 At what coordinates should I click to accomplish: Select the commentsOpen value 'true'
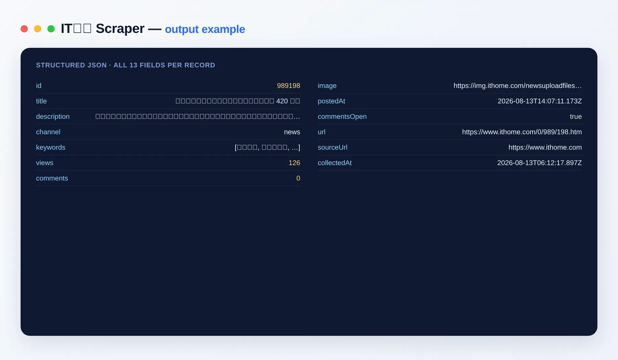(576, 117)
